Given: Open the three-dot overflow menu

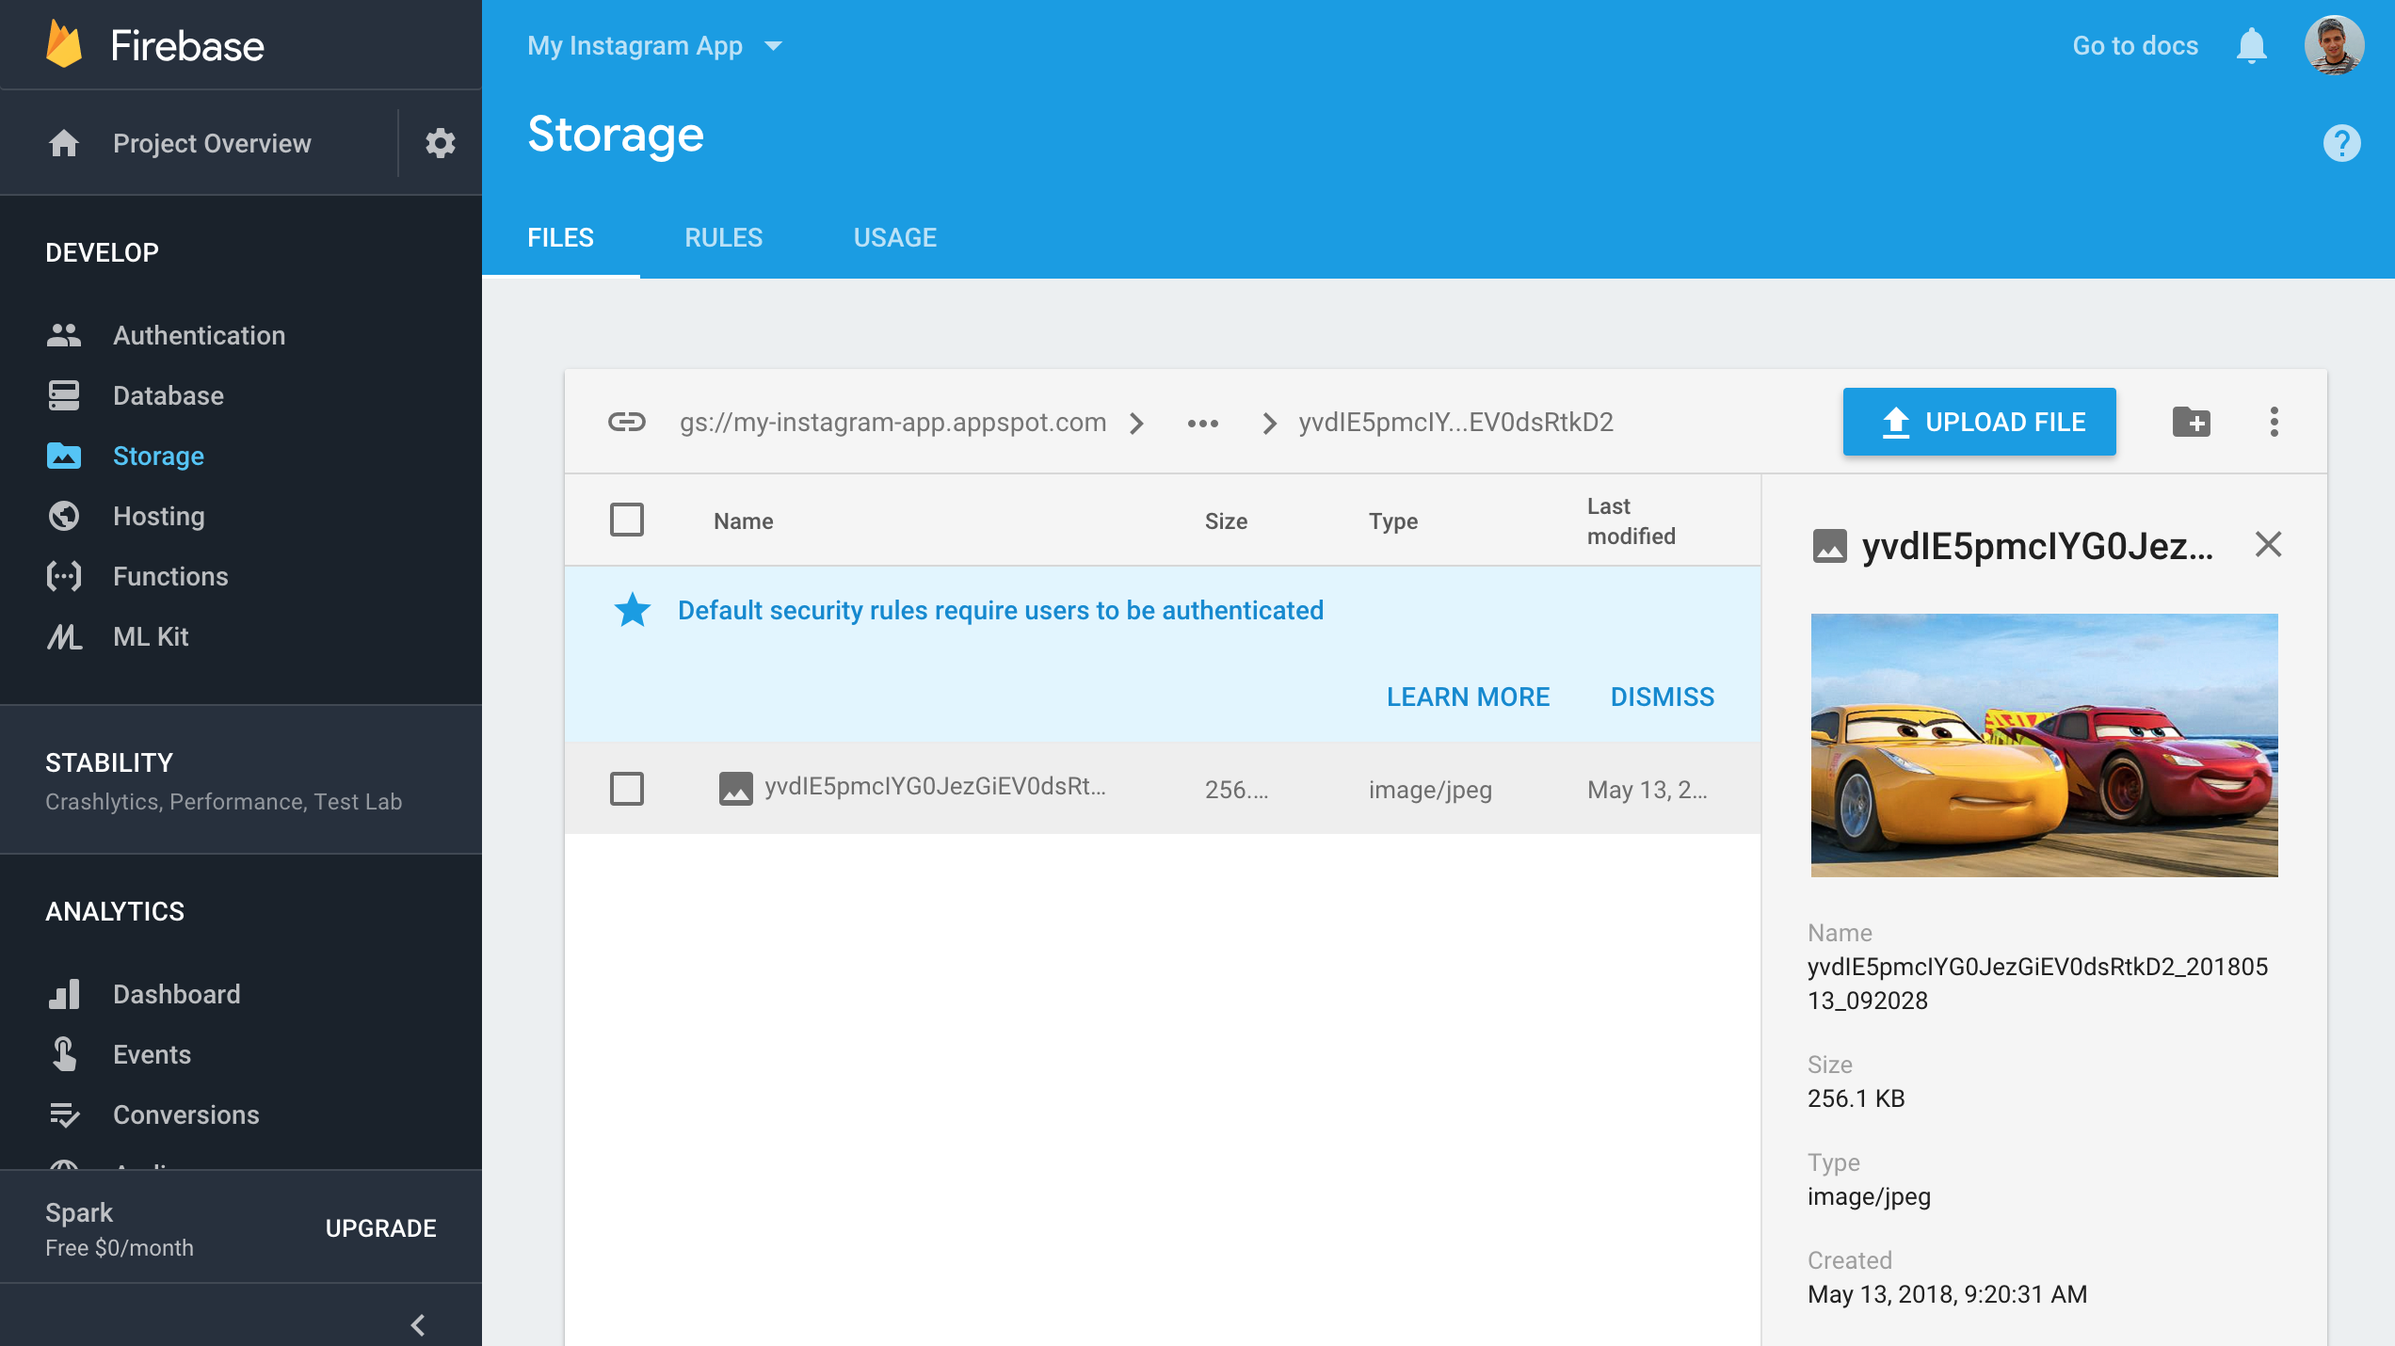Looking at the screenshot, I should [2274, 422].
